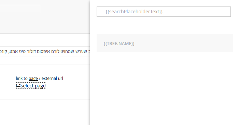
Task: Click into the Hebrew lorem ipsum text field
Action: pos(45,51)
